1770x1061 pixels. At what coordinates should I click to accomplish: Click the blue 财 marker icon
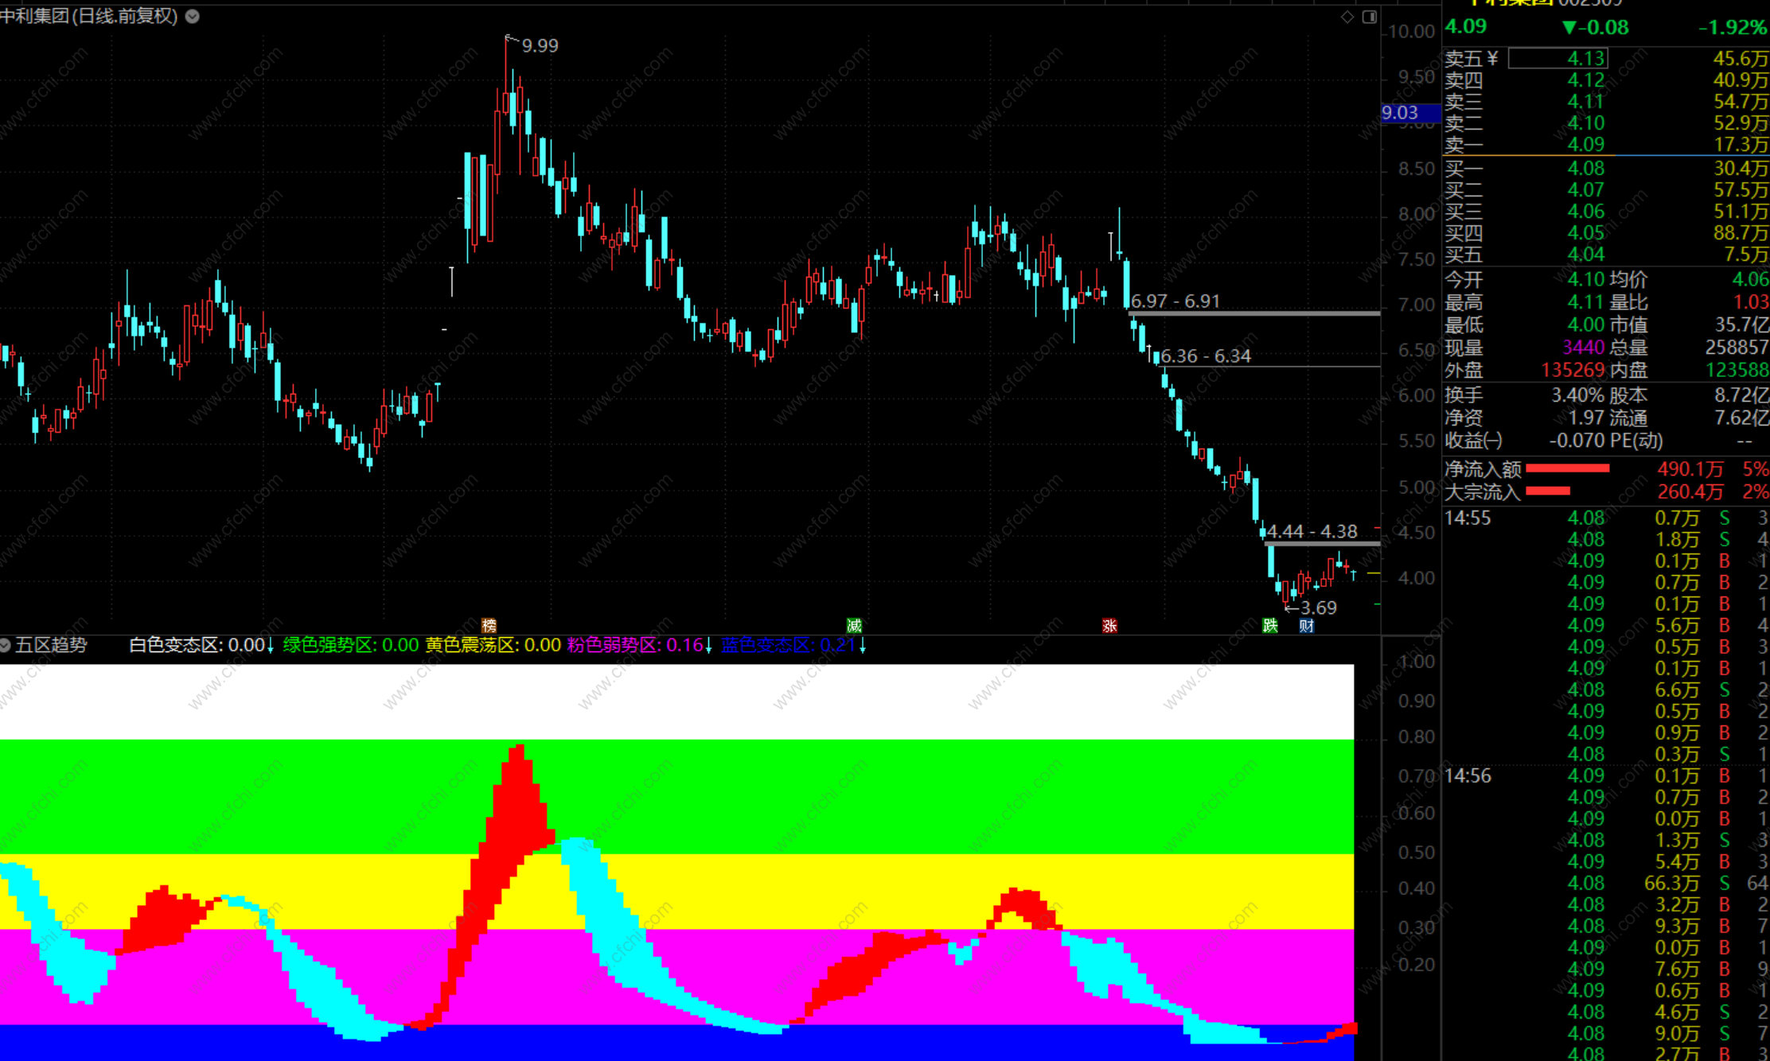[1306, 626]
